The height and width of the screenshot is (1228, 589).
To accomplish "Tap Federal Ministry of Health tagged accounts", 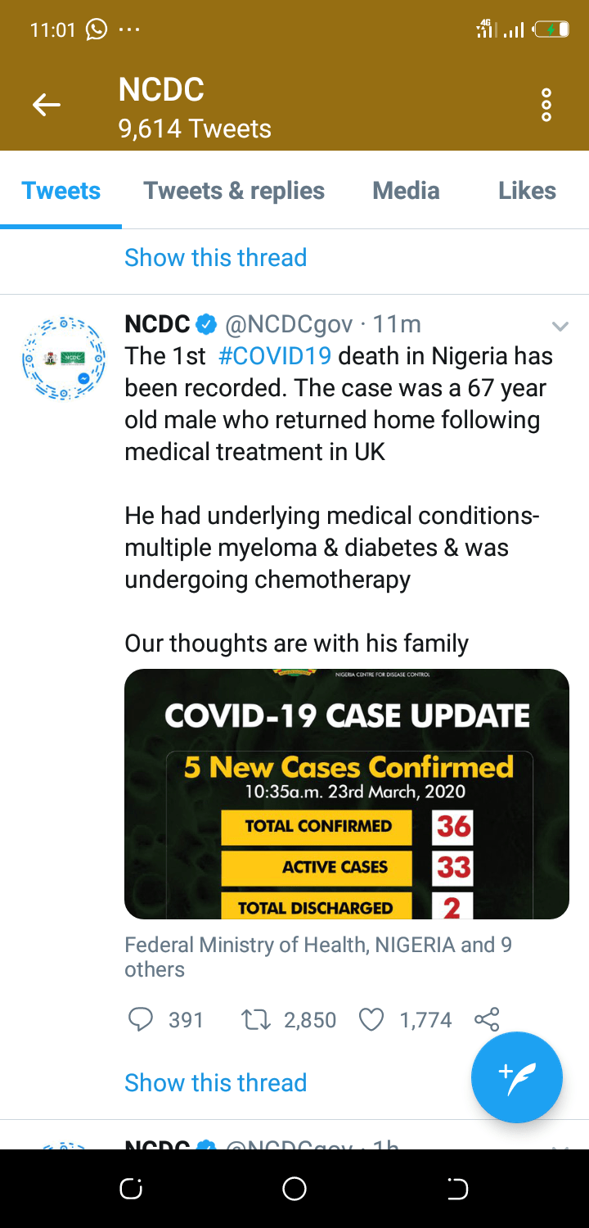I will [317, 956].
